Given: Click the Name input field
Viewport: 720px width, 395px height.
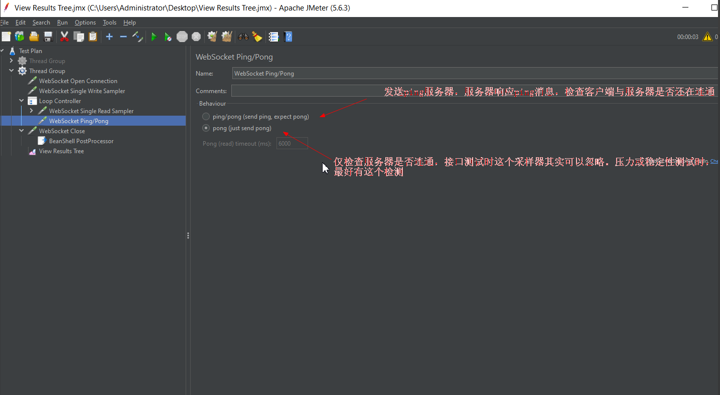Looking at the screenshot, I should point(476,73).
